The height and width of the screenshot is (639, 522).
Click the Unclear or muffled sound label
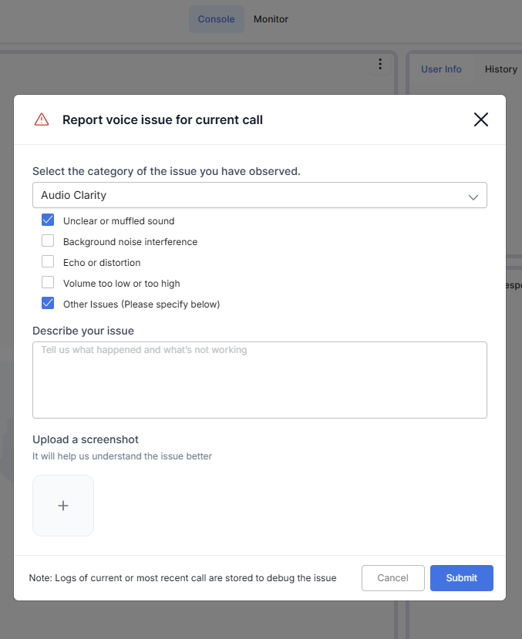click(119, 221)
